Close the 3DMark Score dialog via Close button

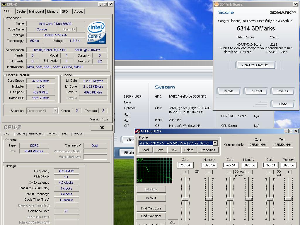[x=283, y=104]
